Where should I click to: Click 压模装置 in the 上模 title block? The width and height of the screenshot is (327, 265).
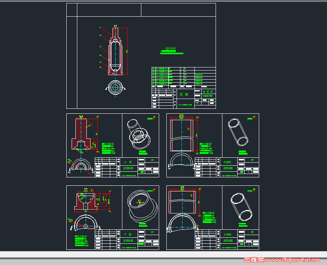(128, 168)
